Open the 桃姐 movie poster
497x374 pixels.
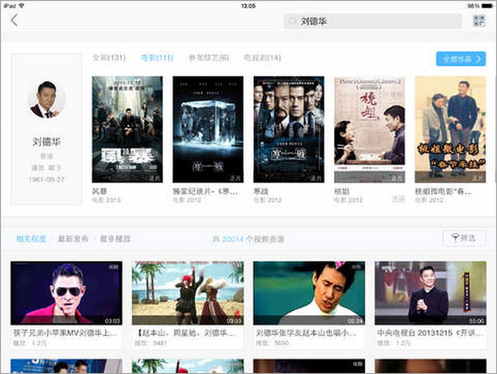pos(369,129)
